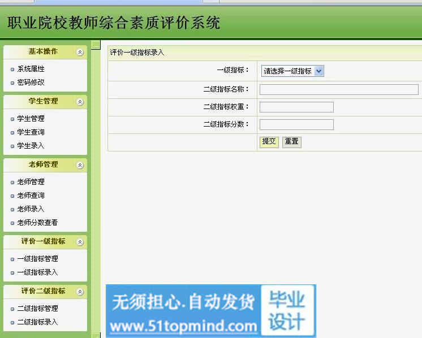This screenshot has width=422, height=338.
Task: Open 学生录入 page
Action: click(31, 146)
